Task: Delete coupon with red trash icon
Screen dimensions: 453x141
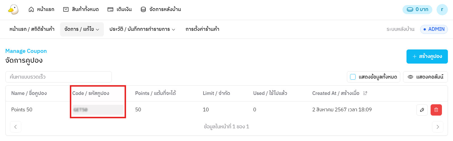Action: pos(436,110)
